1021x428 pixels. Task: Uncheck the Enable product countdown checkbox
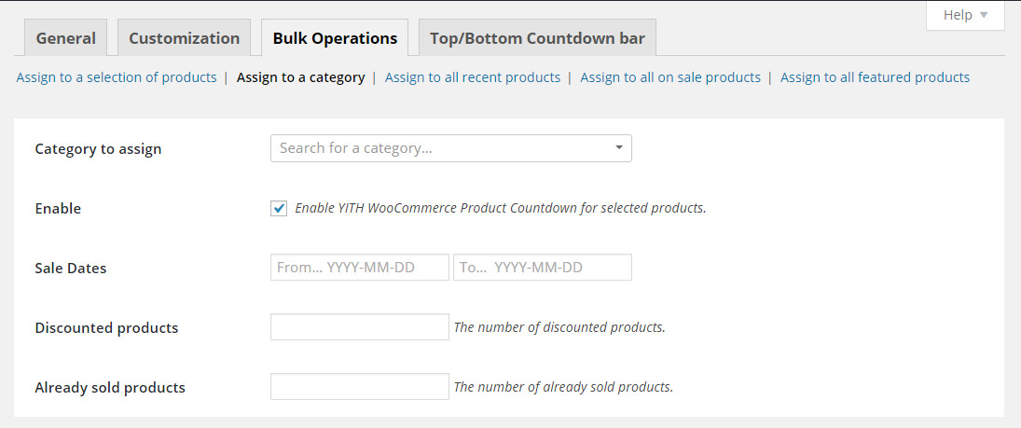click(279, 208)
